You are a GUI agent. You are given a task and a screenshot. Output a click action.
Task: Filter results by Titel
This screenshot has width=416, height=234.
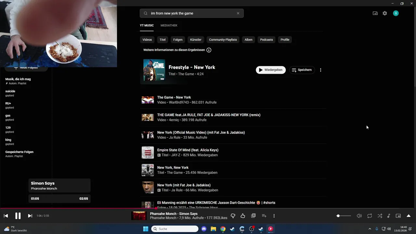[x=162, y=40]
